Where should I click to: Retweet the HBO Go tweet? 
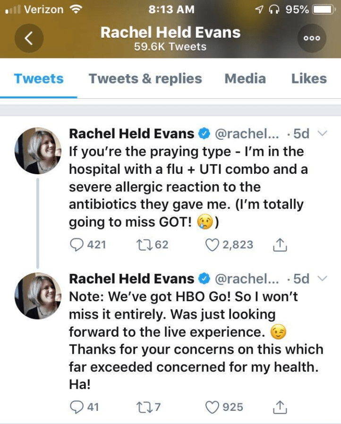pos(142,407)
